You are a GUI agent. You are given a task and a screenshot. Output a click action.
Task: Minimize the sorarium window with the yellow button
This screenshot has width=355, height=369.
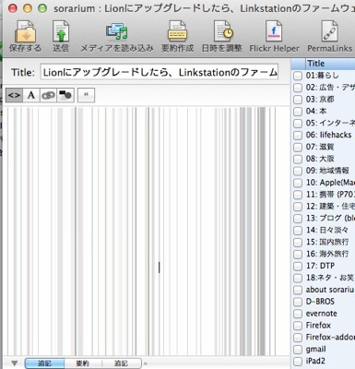28,8
